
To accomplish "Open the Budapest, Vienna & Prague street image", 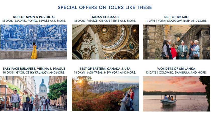I will [x=34, y=93].
